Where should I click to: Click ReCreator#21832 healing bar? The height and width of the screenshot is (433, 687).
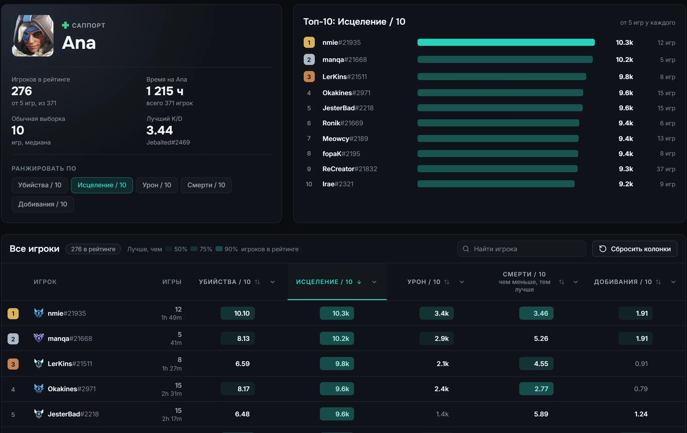pos(497,169)
